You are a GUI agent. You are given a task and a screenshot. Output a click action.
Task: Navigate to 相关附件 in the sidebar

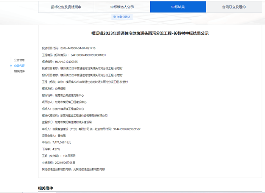click(19, 71)
